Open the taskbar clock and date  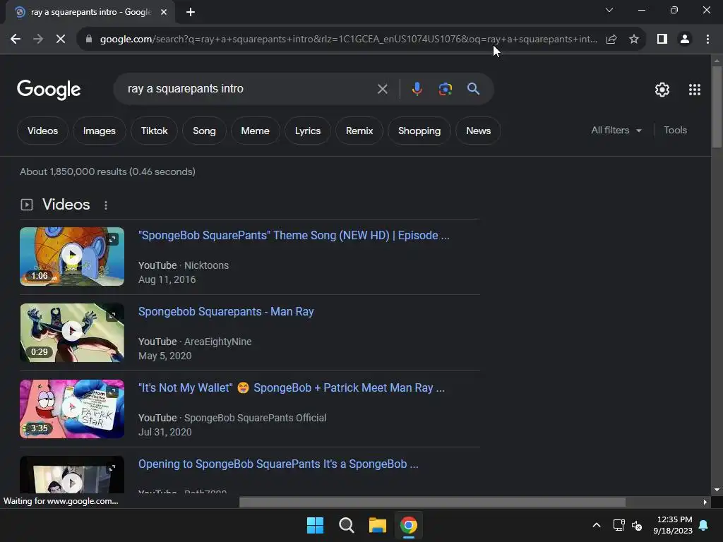click(673, 525)
